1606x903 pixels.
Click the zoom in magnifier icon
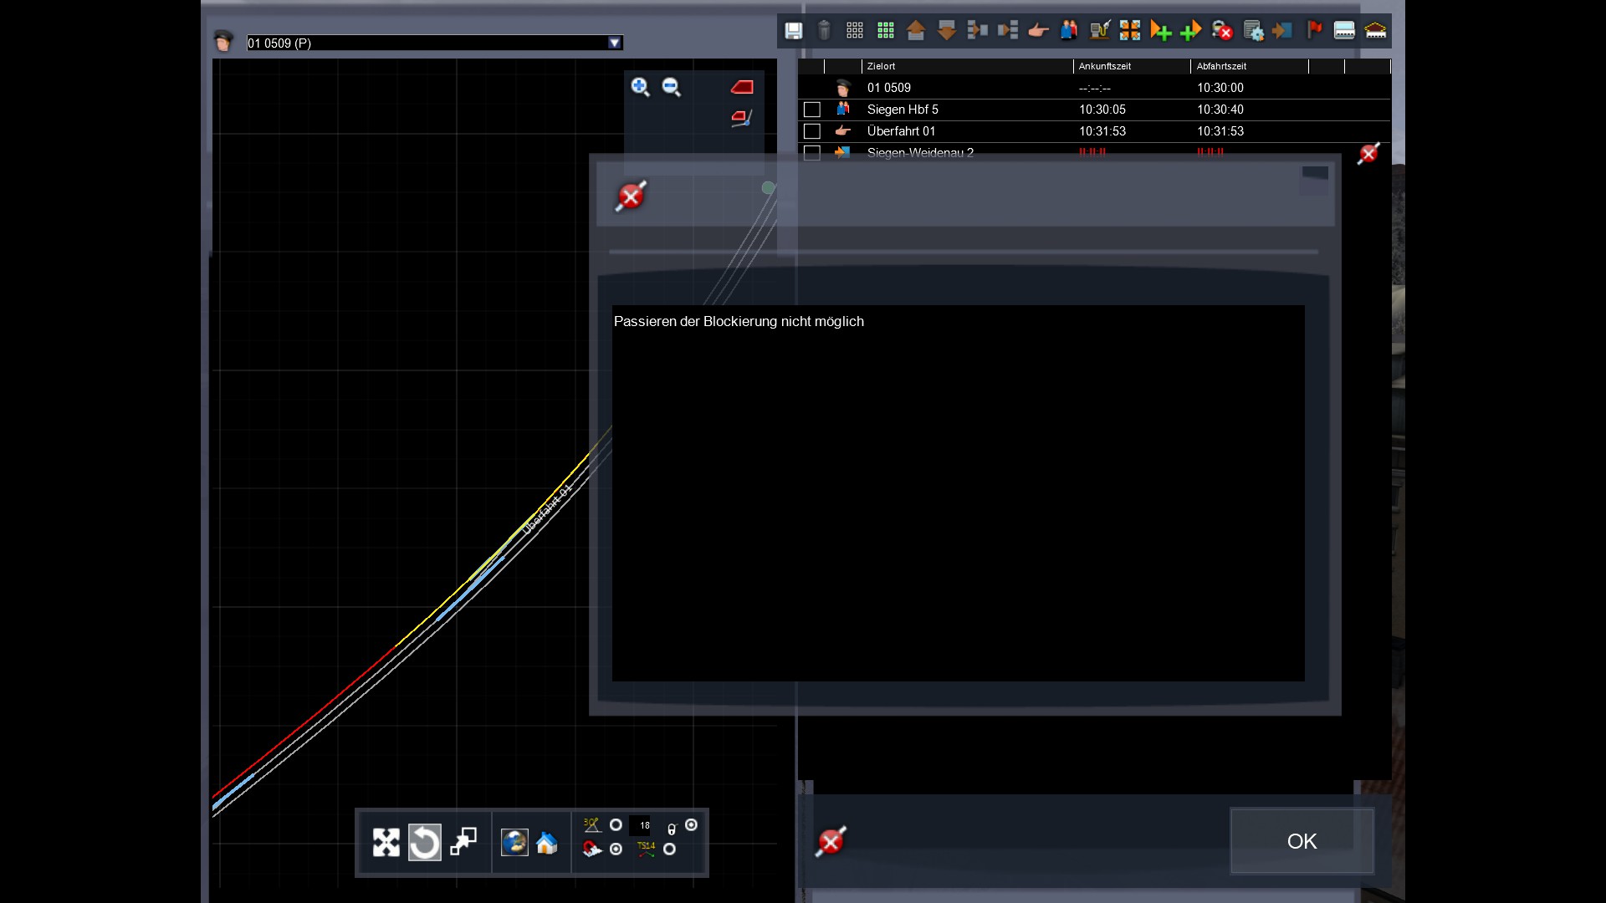coord(640,87)
